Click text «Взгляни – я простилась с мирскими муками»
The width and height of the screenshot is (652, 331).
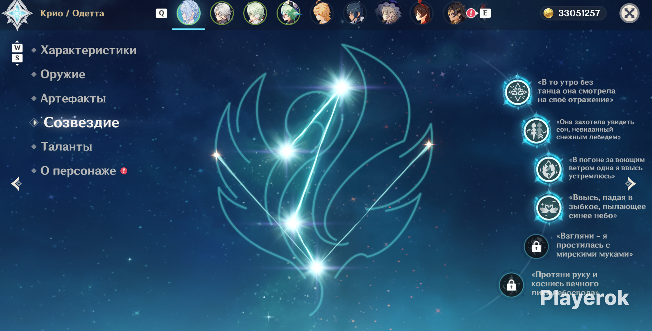[x=594, y=245]
